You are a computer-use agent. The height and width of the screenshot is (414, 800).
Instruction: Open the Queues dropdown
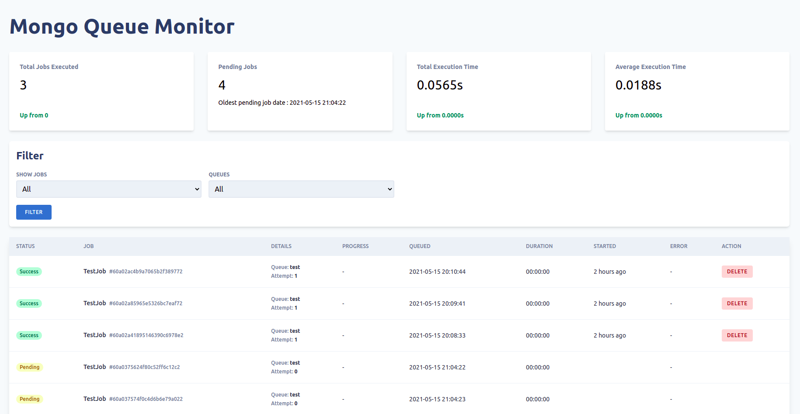coord(301,189)
